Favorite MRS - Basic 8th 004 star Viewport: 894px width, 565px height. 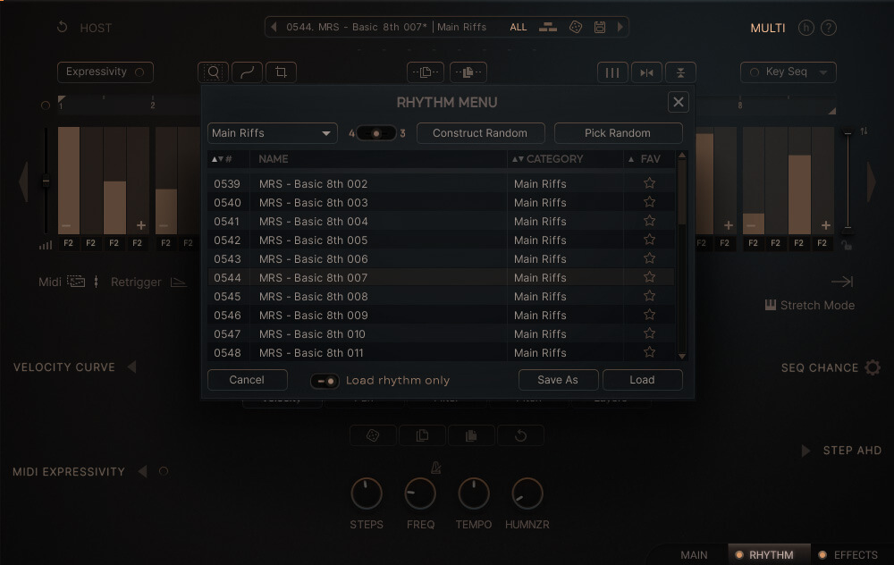[x=650, y=221]
